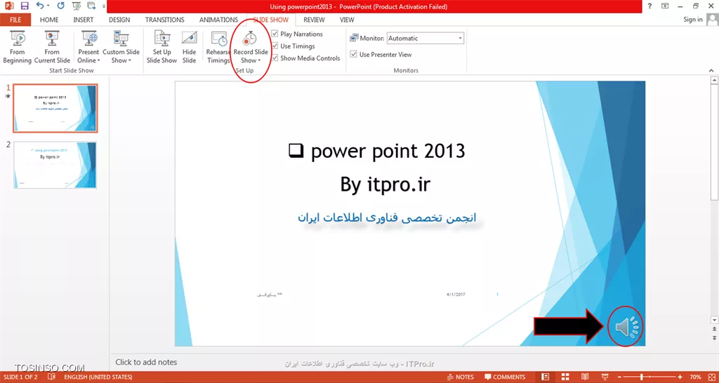Collapse the ribbon with the chevron
Viewport: 719px width, 383px height.
(x=711, y=71)
